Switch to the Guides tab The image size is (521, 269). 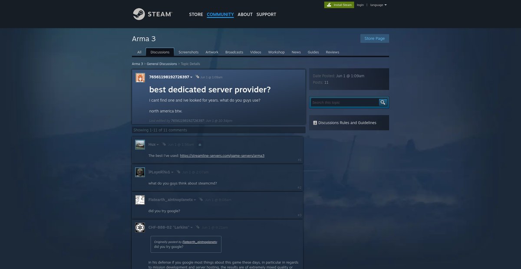313,52
